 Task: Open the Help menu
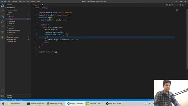38,1
